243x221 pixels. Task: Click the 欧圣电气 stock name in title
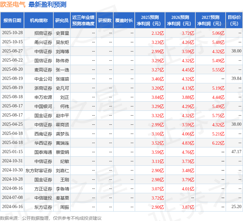[x=13, y=4]
